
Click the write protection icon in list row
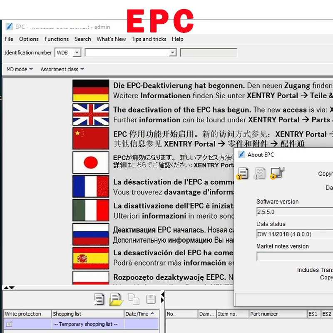pos(9,324)
